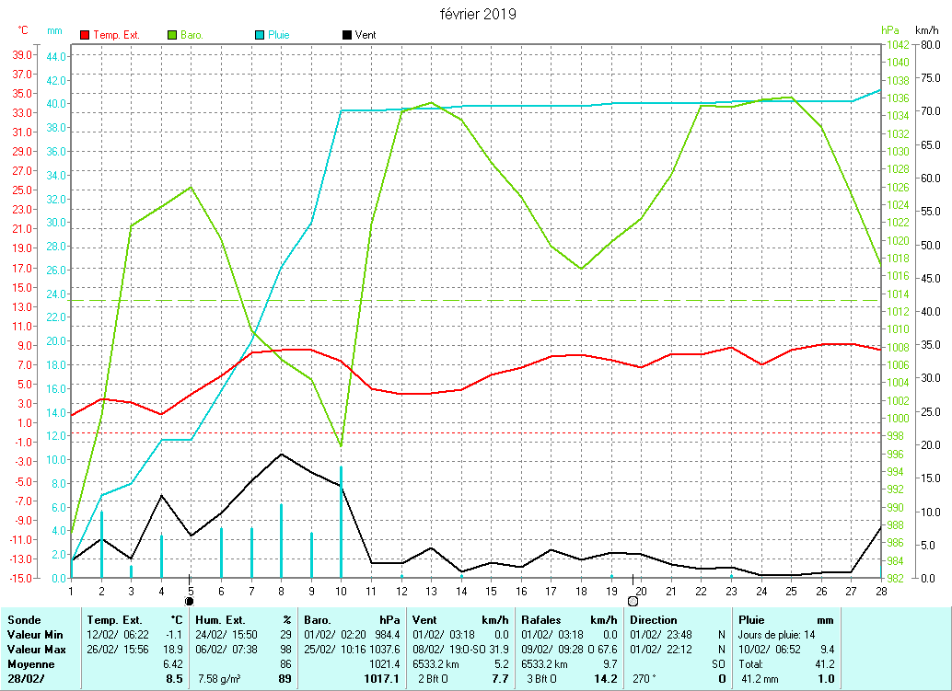The width and height of the screenshot is (952, 691).
Task: Click day 28 on the horizontal axis
Action: coord(881,589)
